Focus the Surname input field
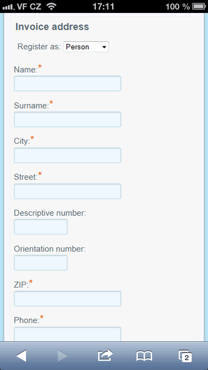208x370 pixels. tap(67, 119)
